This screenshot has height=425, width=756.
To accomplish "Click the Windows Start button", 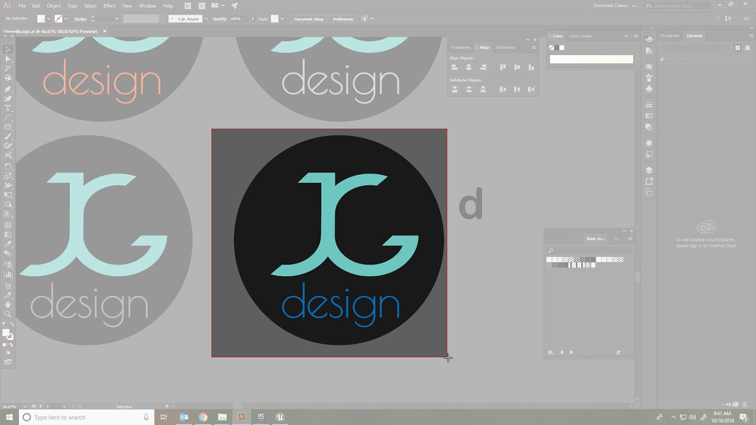I will point(9,417).
